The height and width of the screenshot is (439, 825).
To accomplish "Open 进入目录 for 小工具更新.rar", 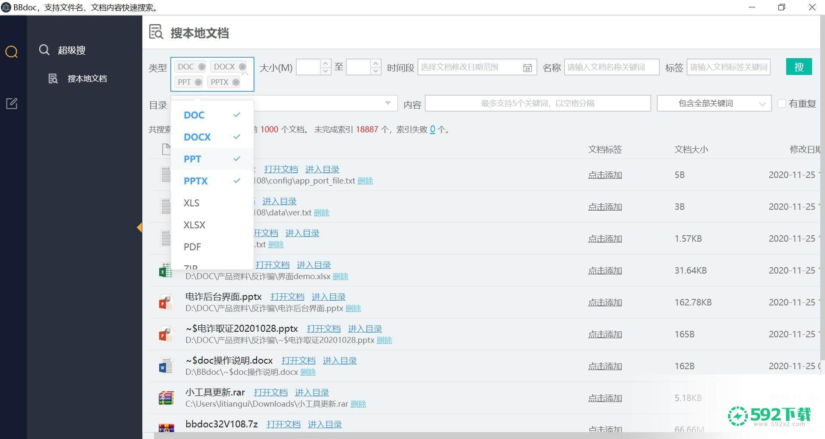I will coord(312,392).
